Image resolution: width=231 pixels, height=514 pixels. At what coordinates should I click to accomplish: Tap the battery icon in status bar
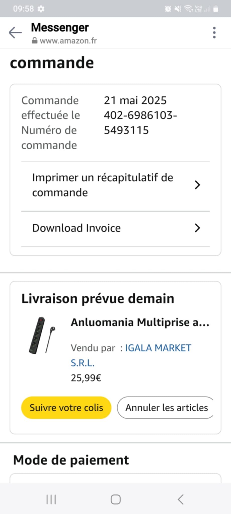[215, 9]
